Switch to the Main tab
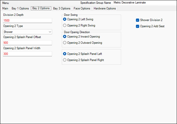This screenshot has width=177, height=124. [x=5, y=8]
